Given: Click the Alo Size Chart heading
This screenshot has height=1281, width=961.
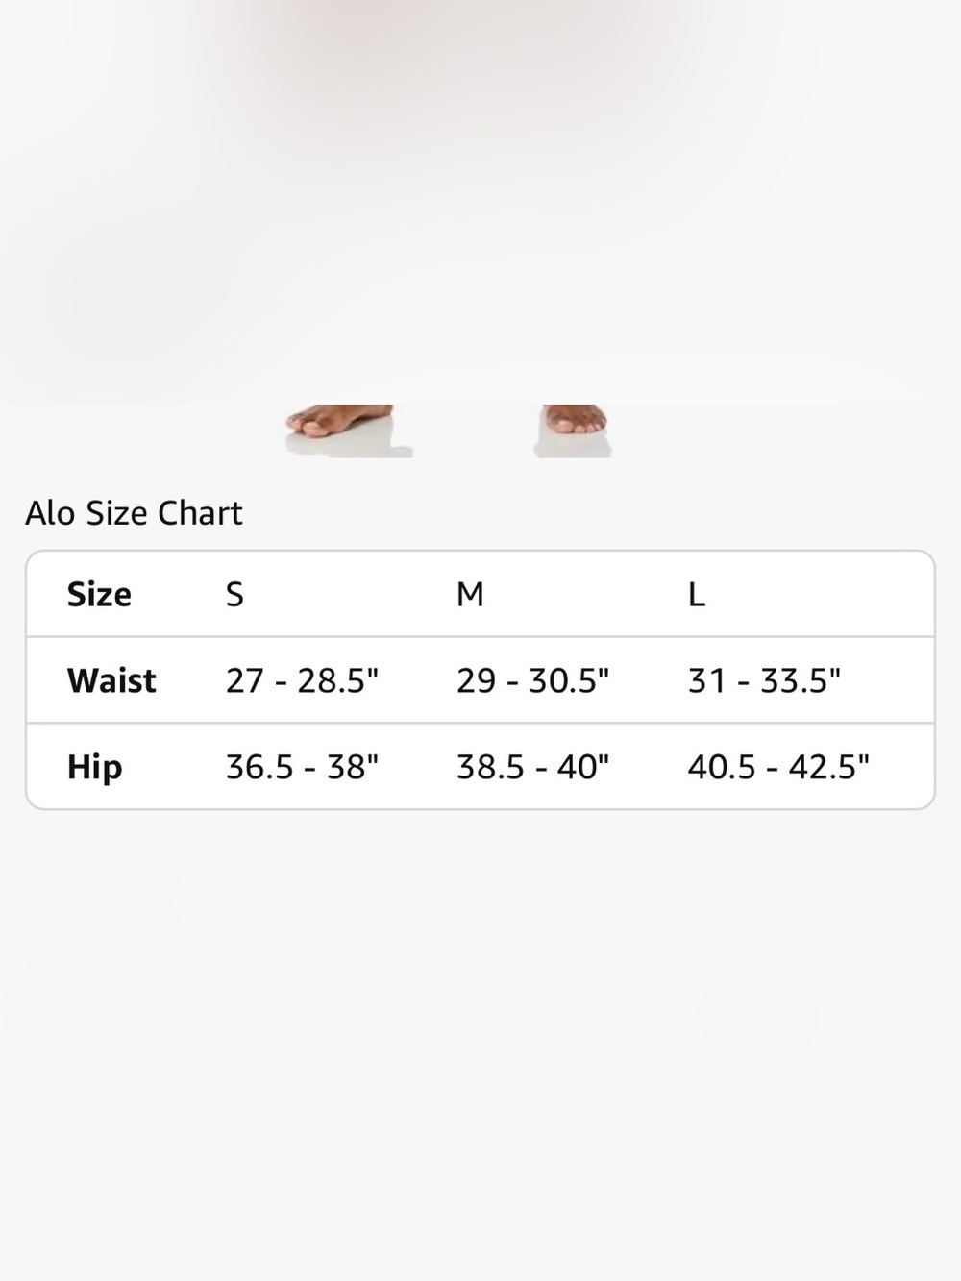Looking at the screenshot, I should 134,513.
